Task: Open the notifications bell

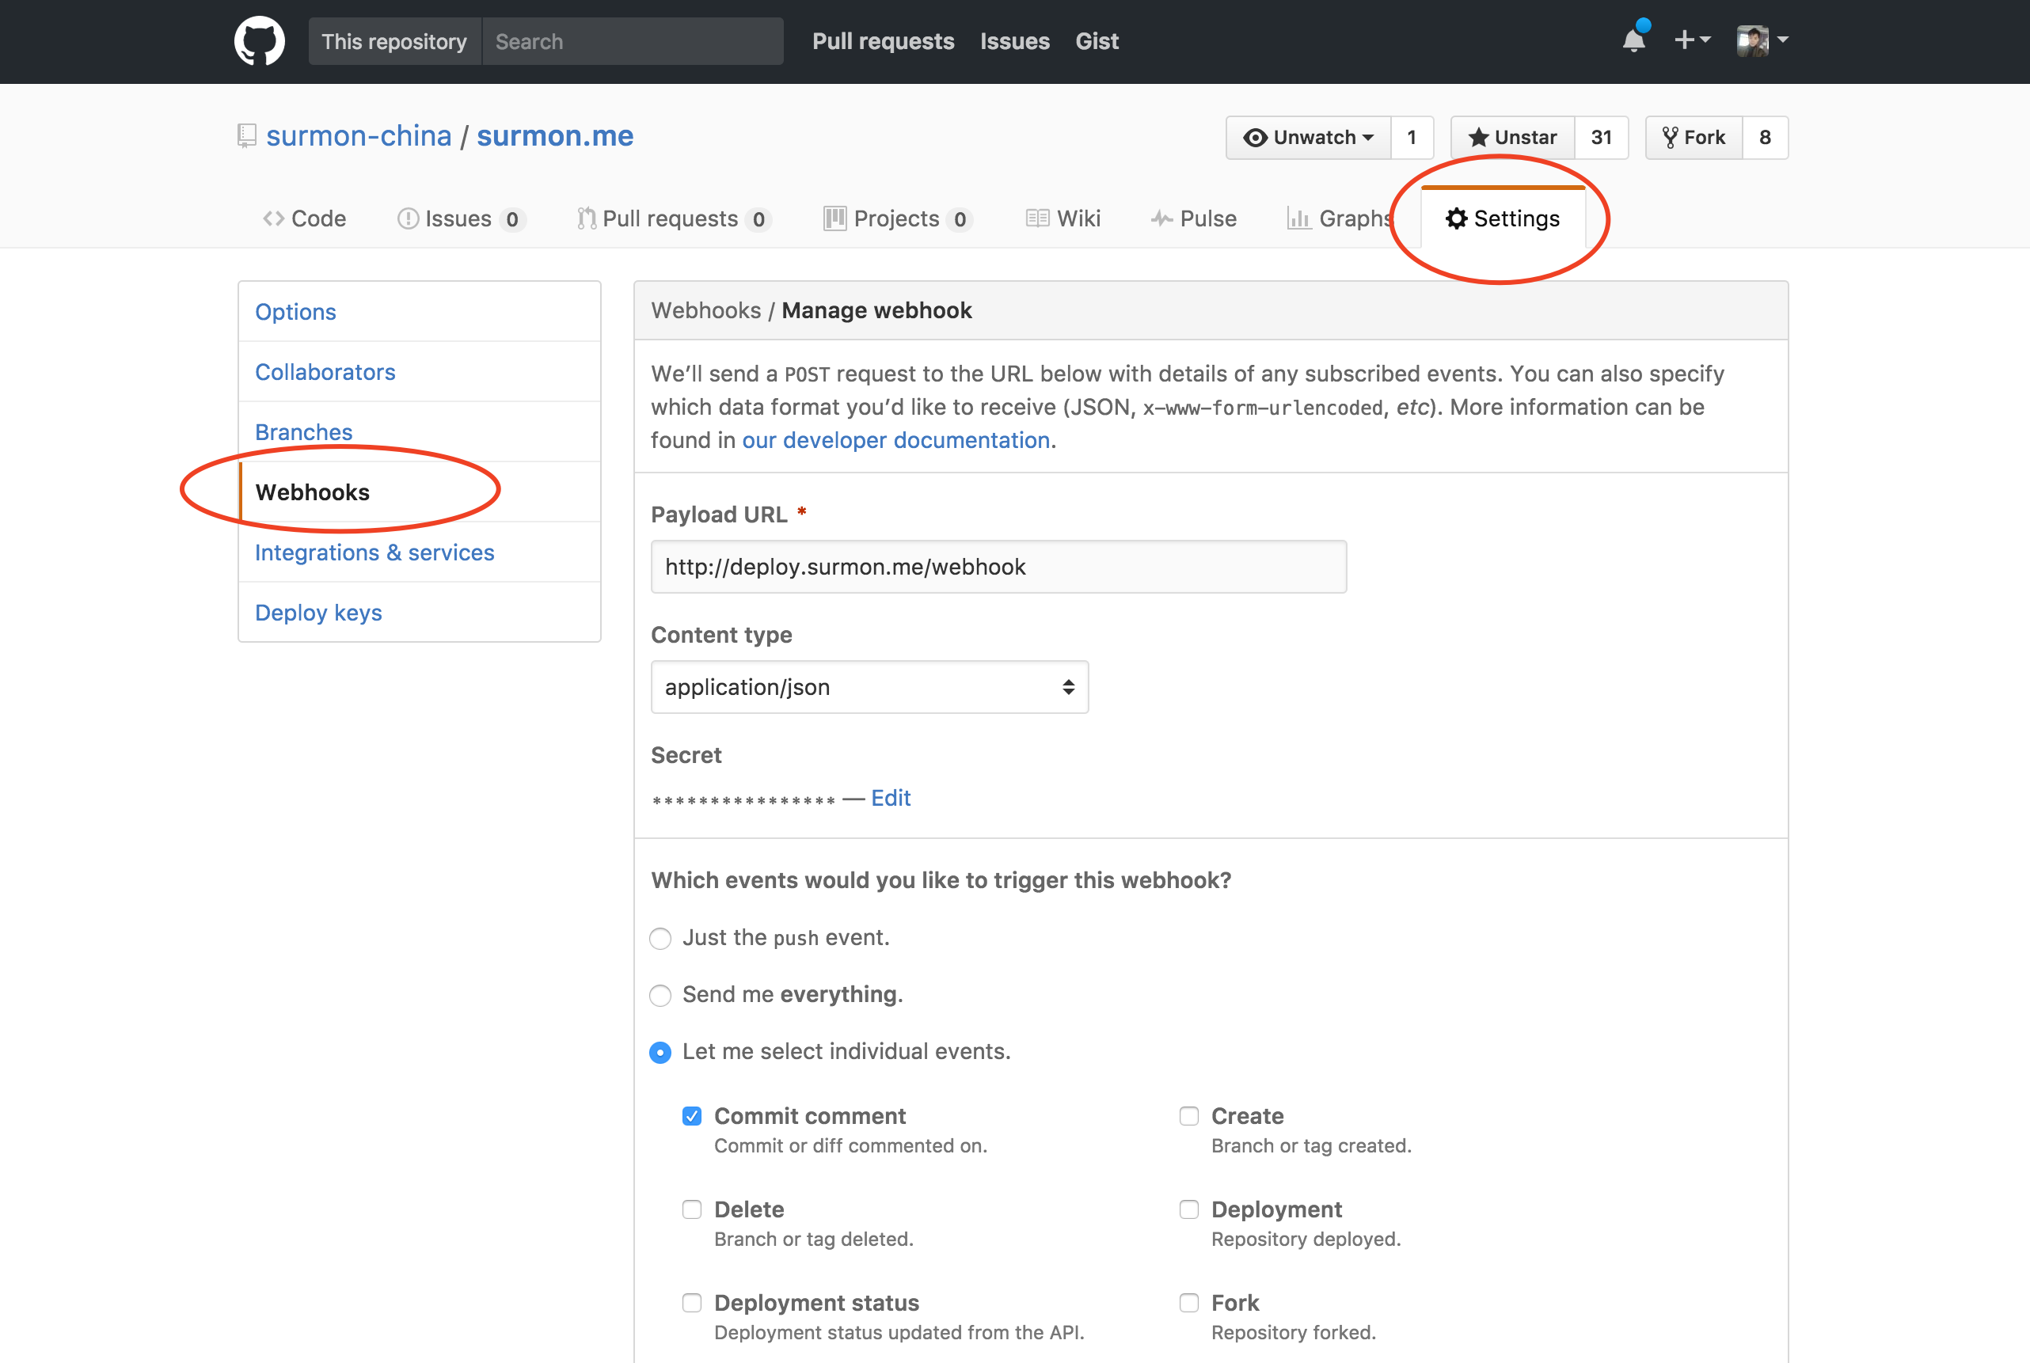Action: [1633, 41]
